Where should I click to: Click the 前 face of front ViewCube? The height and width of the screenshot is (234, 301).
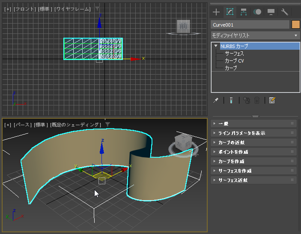[x=183, y=26]
